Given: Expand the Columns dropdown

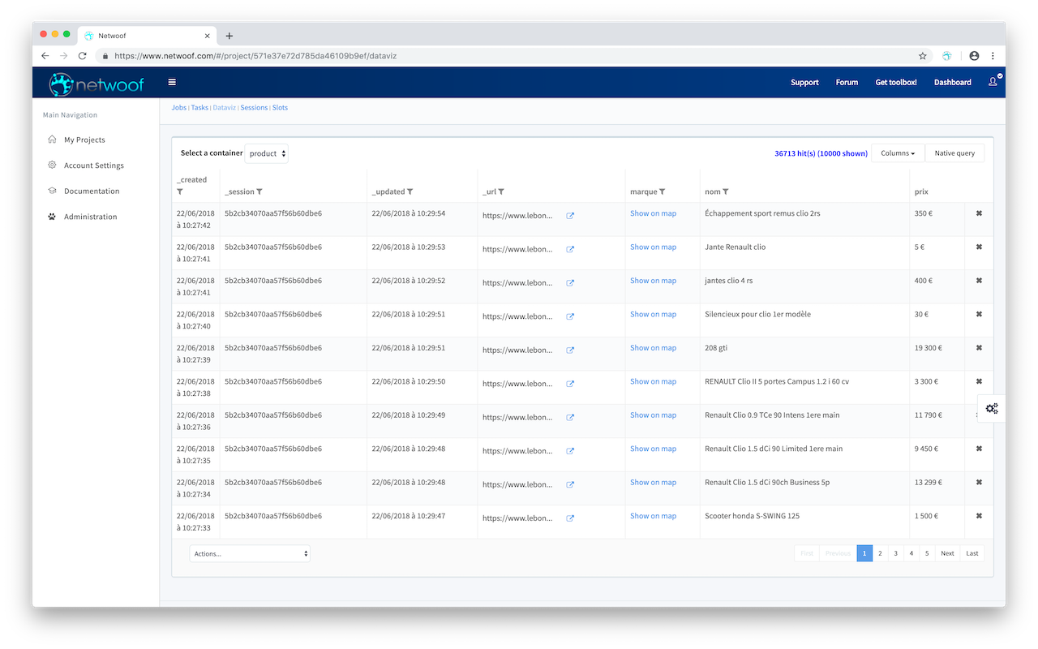Looking at the screenshot, I should point(898,153).
